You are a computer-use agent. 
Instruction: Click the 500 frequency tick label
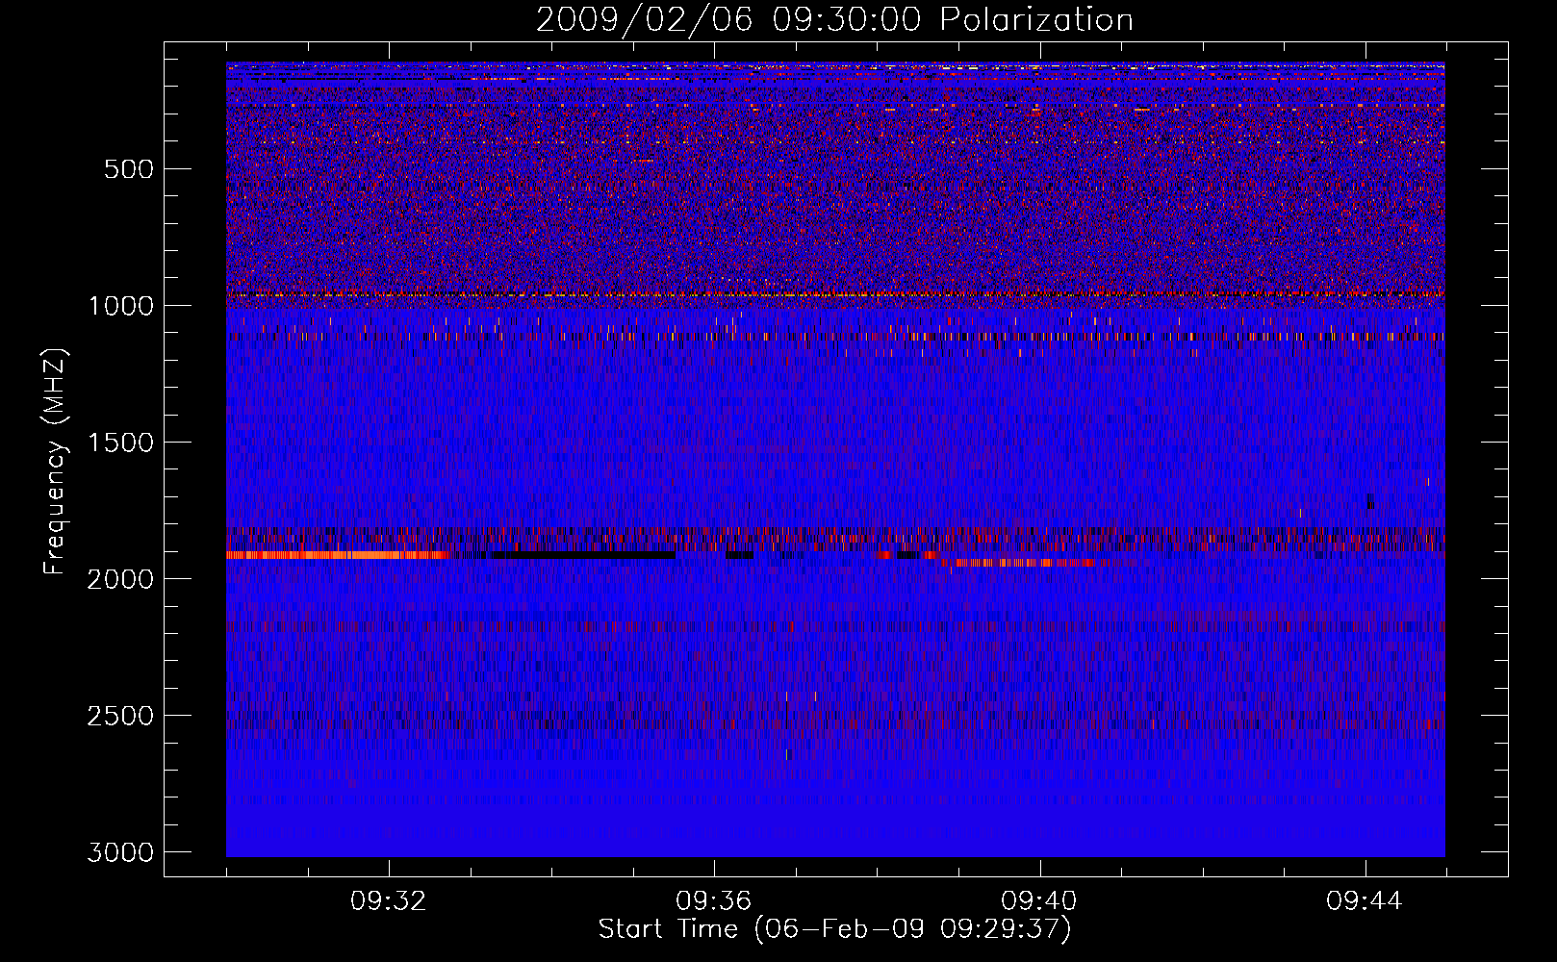[129, 169]
